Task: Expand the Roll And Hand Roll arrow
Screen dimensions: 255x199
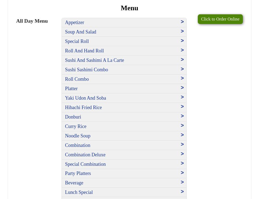Action: pyautogui.click(x=182, y=50)
